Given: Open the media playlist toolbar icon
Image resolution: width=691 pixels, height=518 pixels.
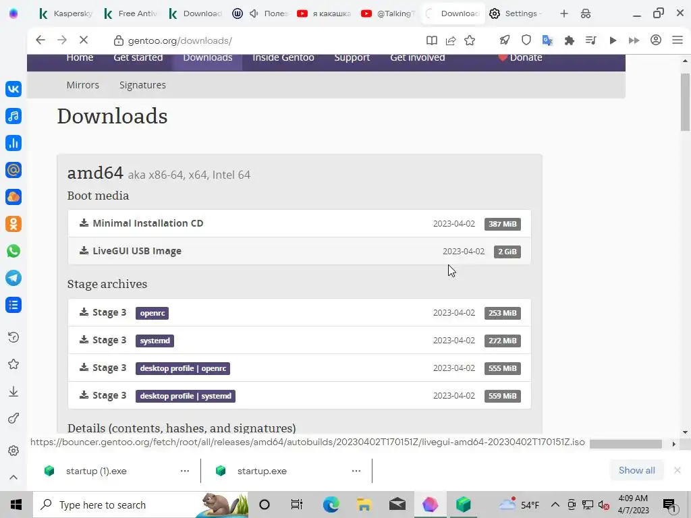Looking at the screenshot, I should tap(590, 40).
